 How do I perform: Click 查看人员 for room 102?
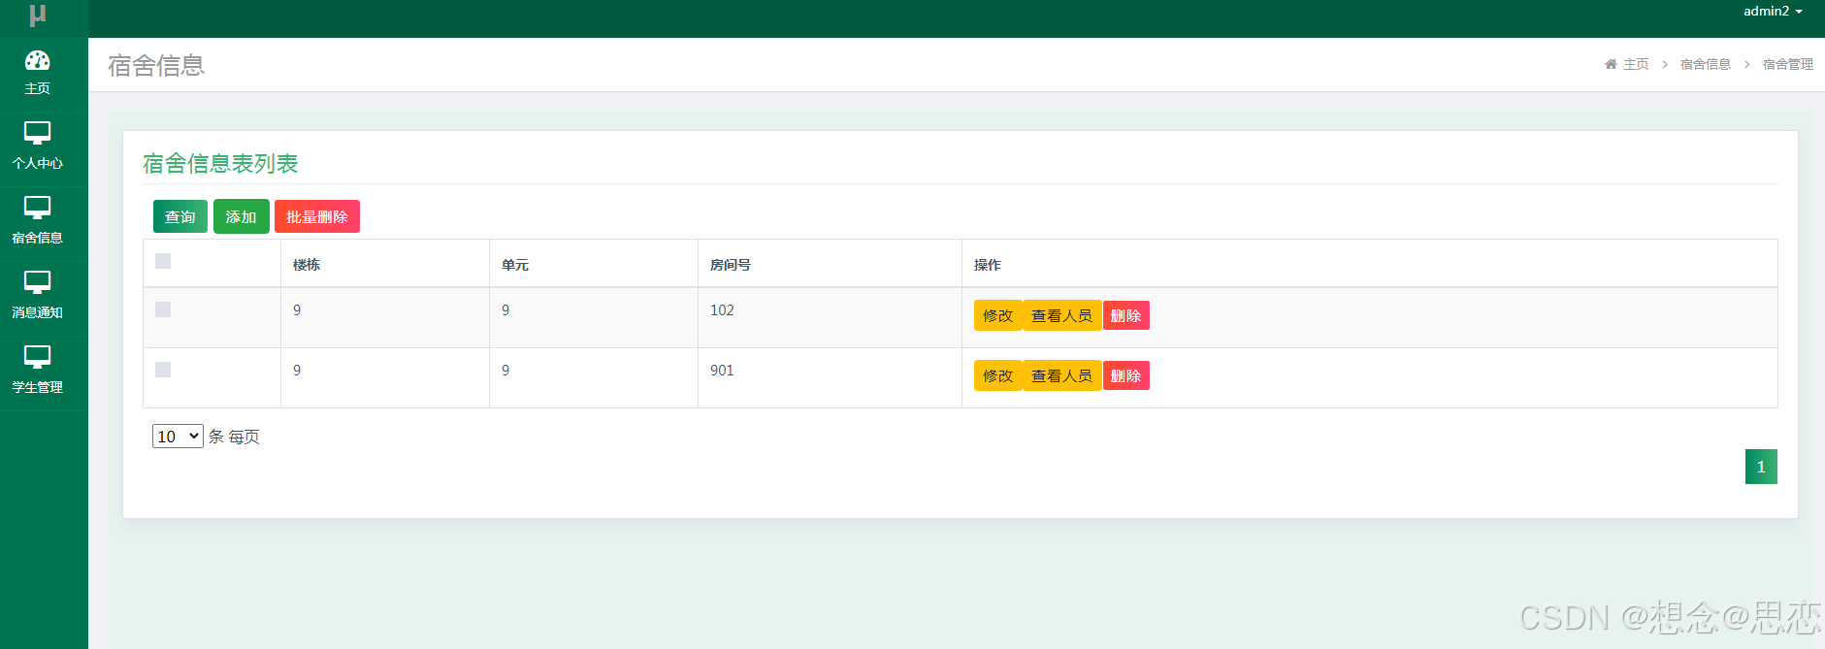pyautogui.click(x=1061, y=315)
